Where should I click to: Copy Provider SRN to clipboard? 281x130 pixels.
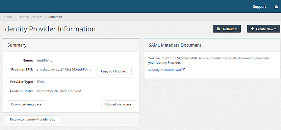click(114, 71)
